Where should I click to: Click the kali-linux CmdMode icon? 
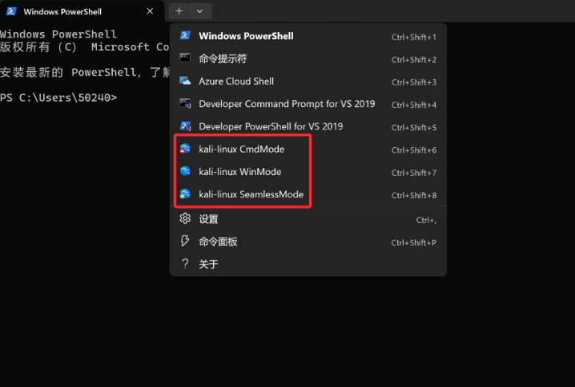(x=185, y=149)
